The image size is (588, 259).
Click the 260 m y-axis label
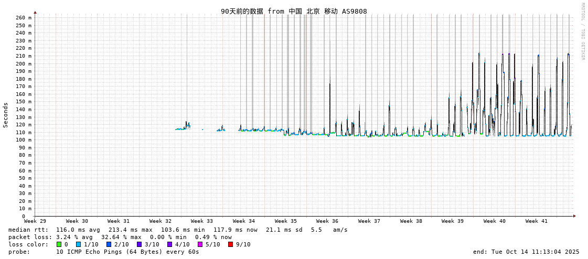click(23, 18)
